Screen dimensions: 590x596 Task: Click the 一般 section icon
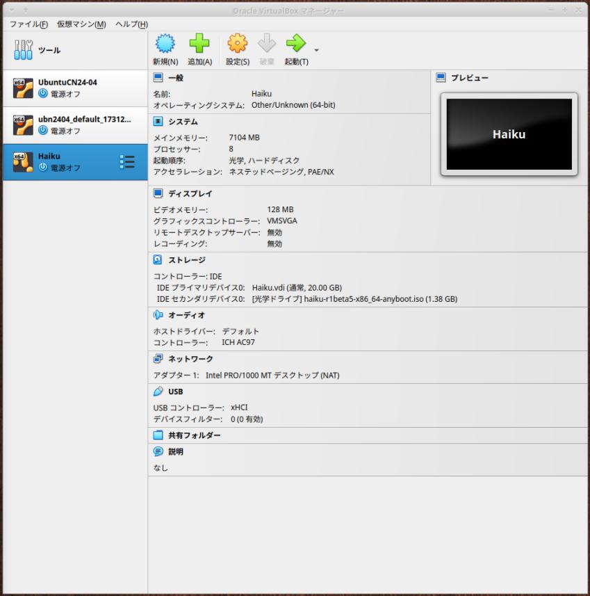[x=158, y=77]
